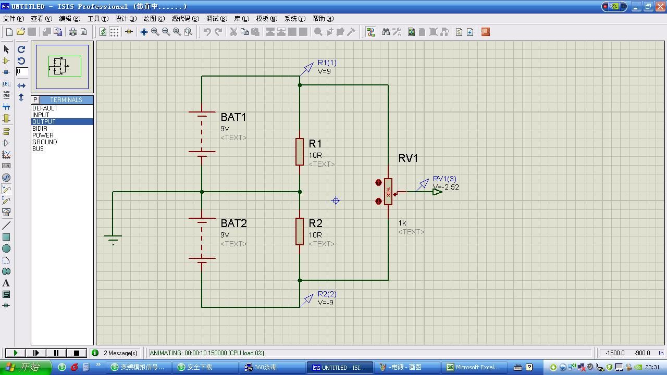Select the 2D graphics symbol tool
Viewport: 667px width, 375px height.
click(6, 294)
